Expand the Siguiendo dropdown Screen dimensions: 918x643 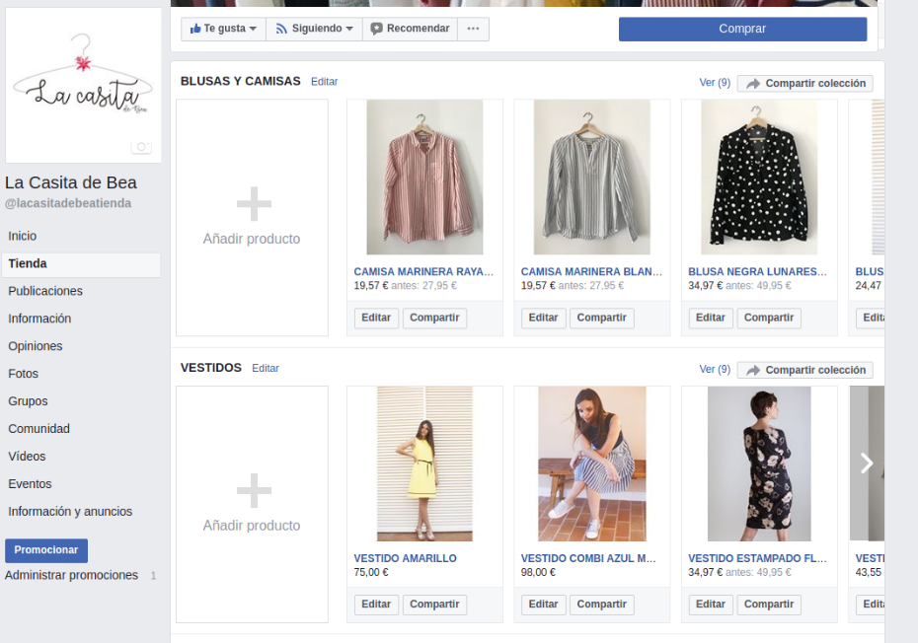coord(314,29)
